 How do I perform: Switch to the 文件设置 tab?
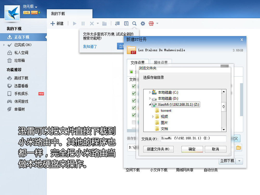[x=138, y=62]
